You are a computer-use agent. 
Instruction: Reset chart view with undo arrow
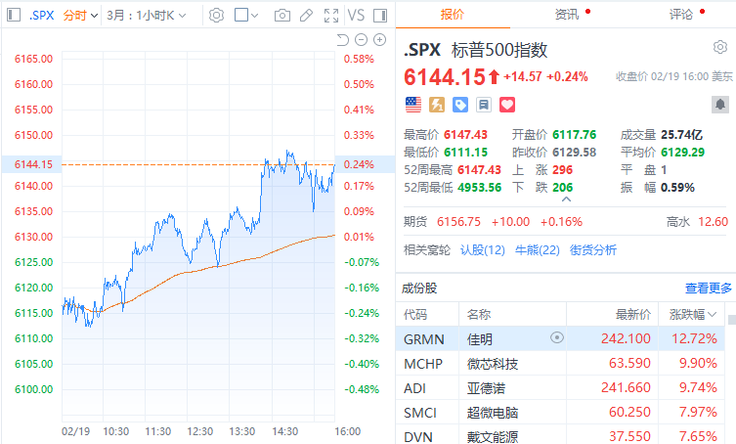click(342, 39)
